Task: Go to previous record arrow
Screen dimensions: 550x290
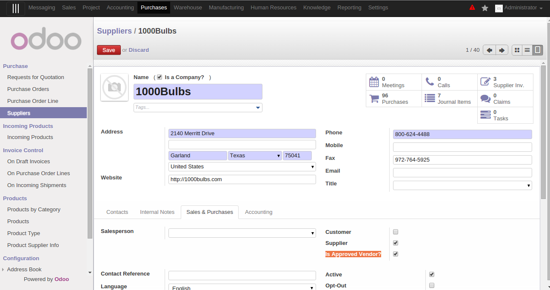Action: [490, 50]
